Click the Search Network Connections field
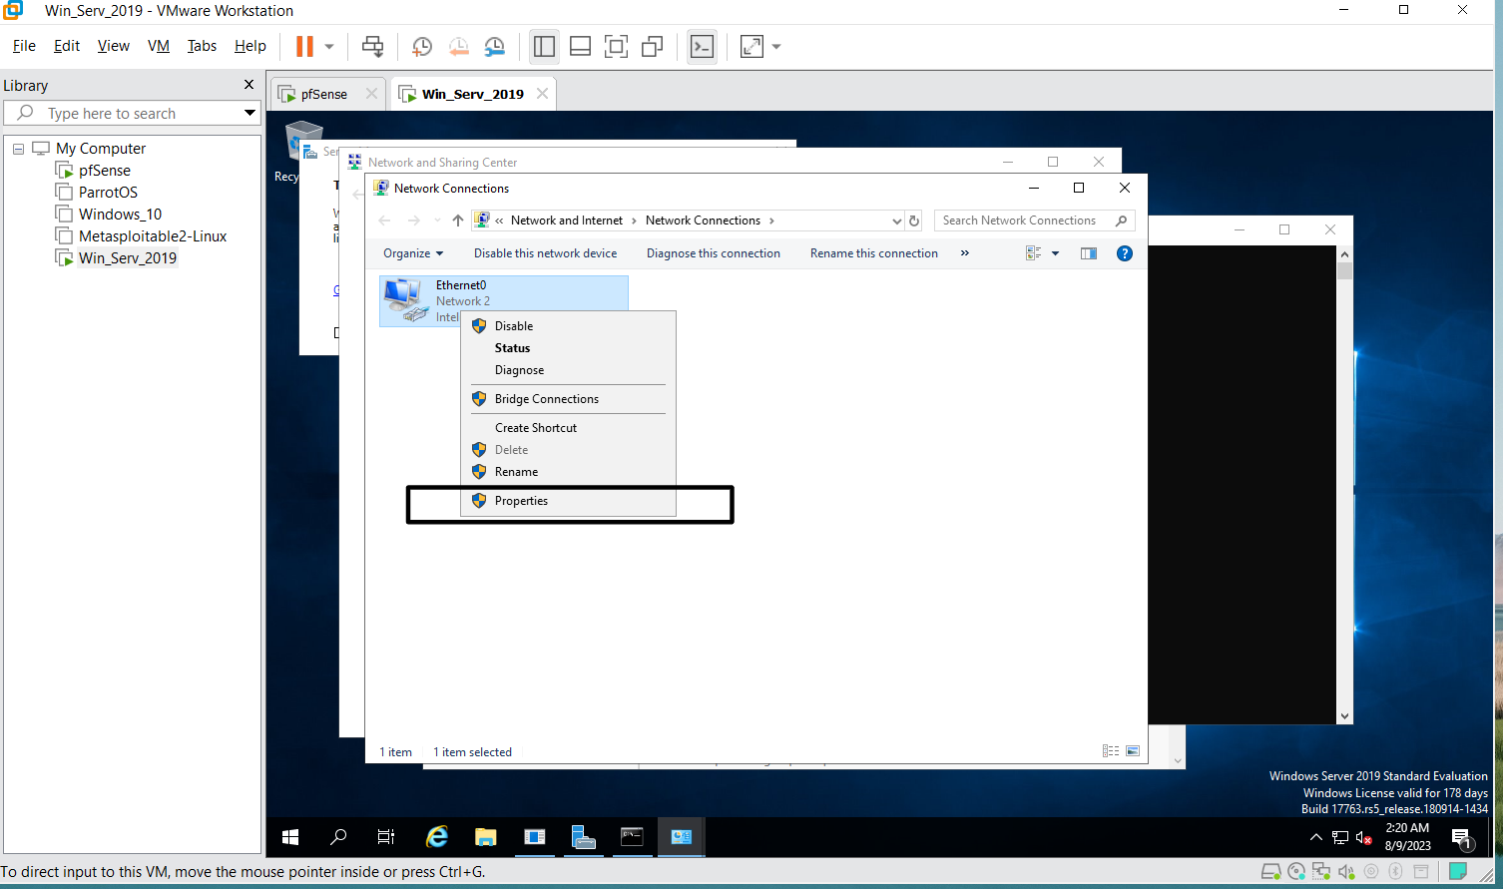 tap(1034, 221)
